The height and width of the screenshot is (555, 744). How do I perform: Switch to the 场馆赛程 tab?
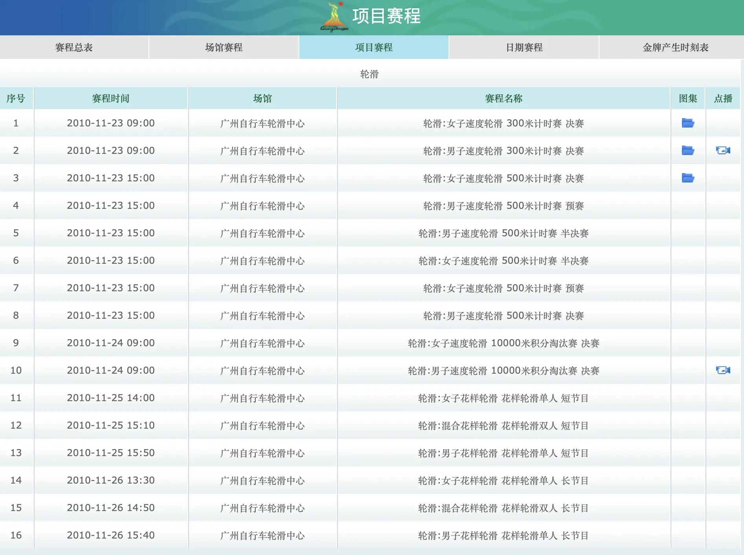[223, 47]
